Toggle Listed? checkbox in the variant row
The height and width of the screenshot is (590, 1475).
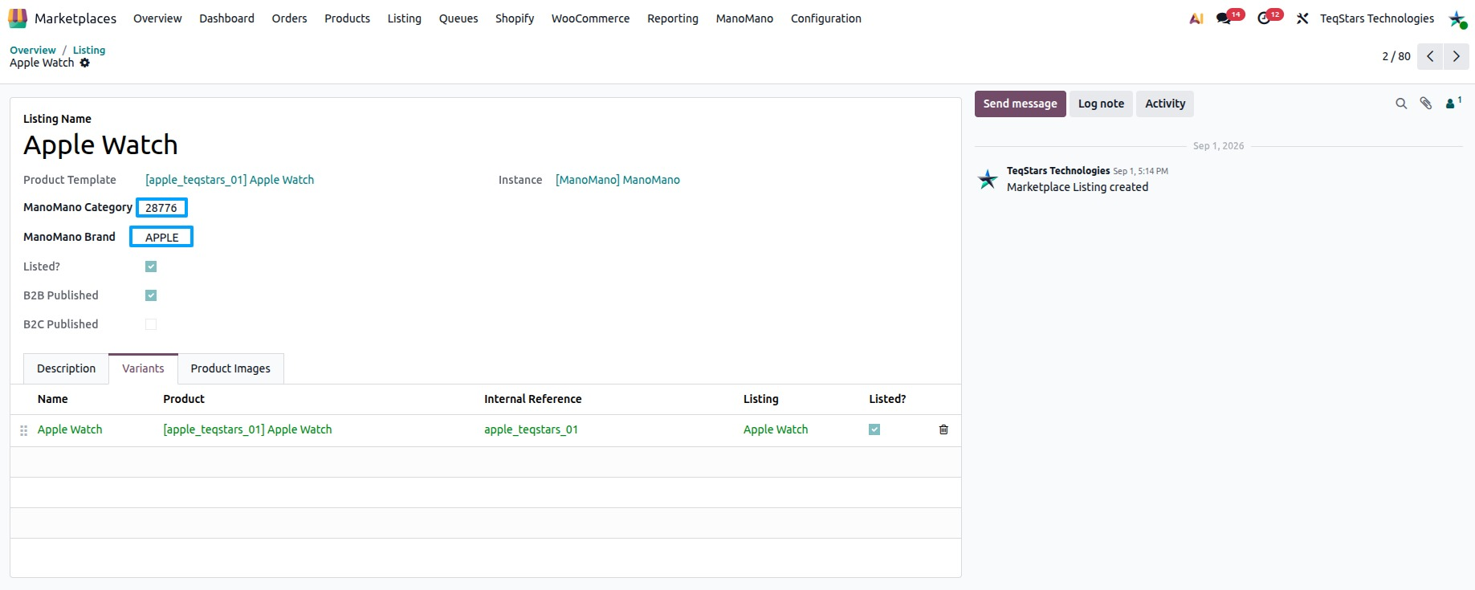(874, 429)
